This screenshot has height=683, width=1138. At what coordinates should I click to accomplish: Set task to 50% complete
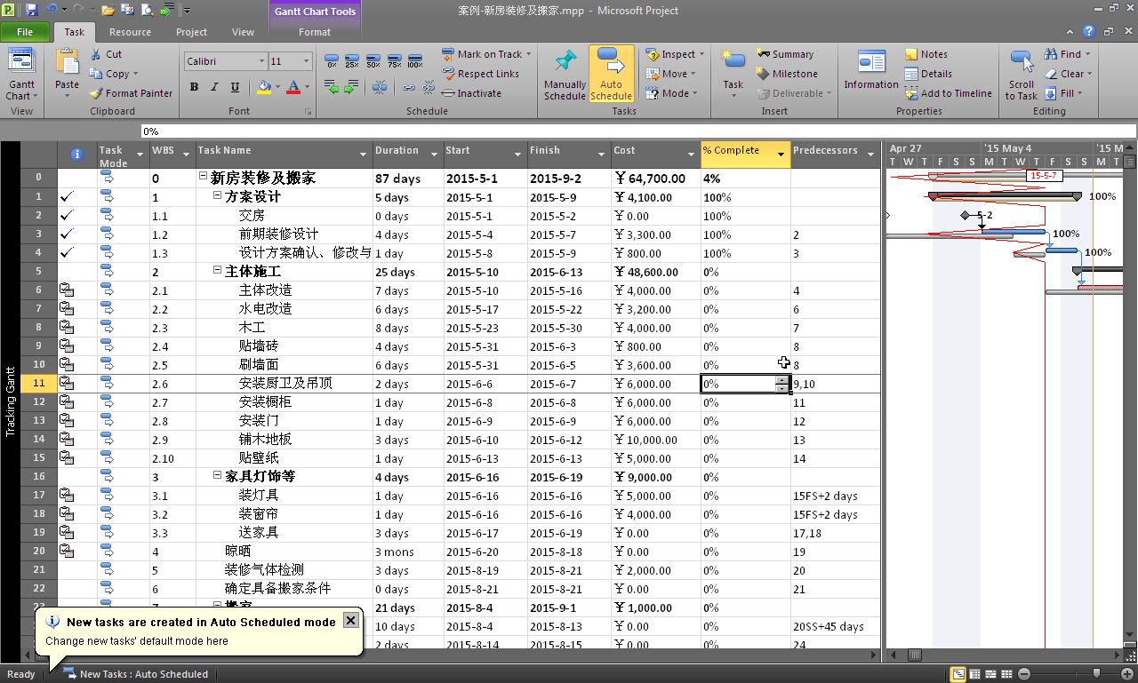tap(373, 62)
